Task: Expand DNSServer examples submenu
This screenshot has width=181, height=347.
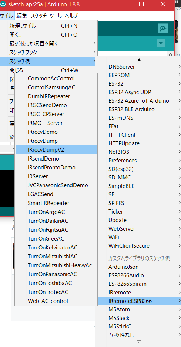Action: [139, 66]
